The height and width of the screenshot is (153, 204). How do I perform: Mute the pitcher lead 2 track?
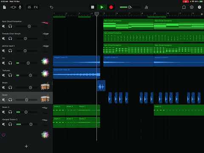(x=3, y=51)
